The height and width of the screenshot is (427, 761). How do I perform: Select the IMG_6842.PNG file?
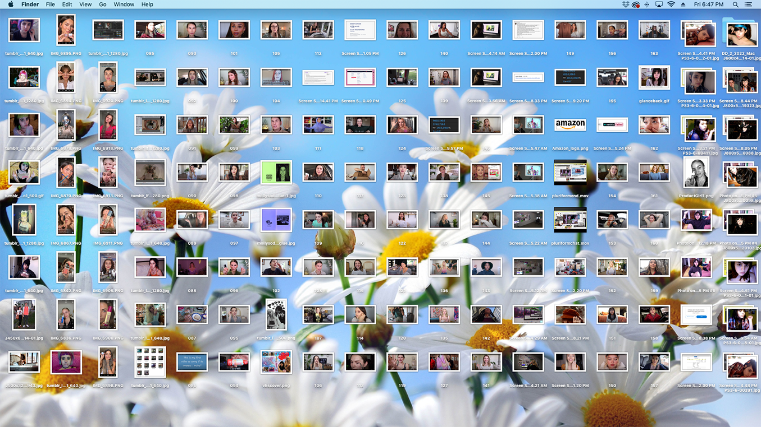[66, 267]
